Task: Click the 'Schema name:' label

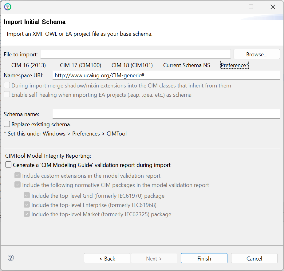Action: [22, 114]
